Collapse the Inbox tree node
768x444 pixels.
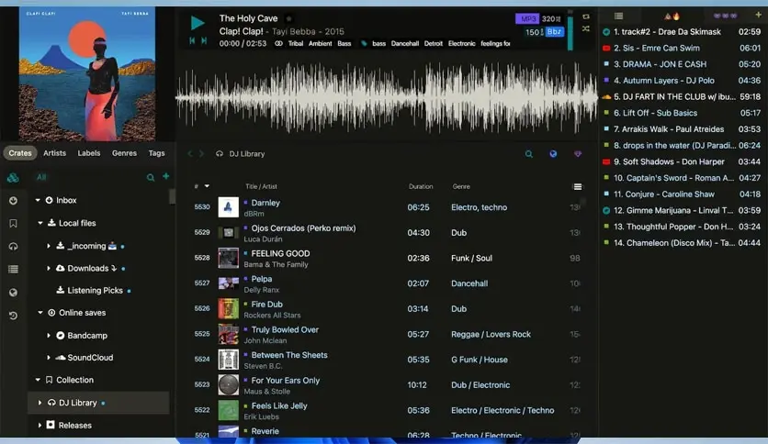tap(39, 200)
